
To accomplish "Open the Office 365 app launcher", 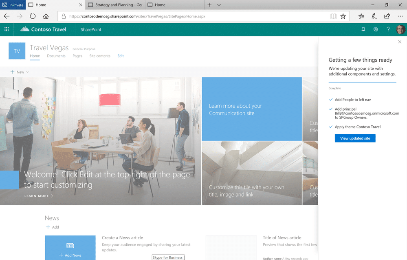I will click(6, 29).
